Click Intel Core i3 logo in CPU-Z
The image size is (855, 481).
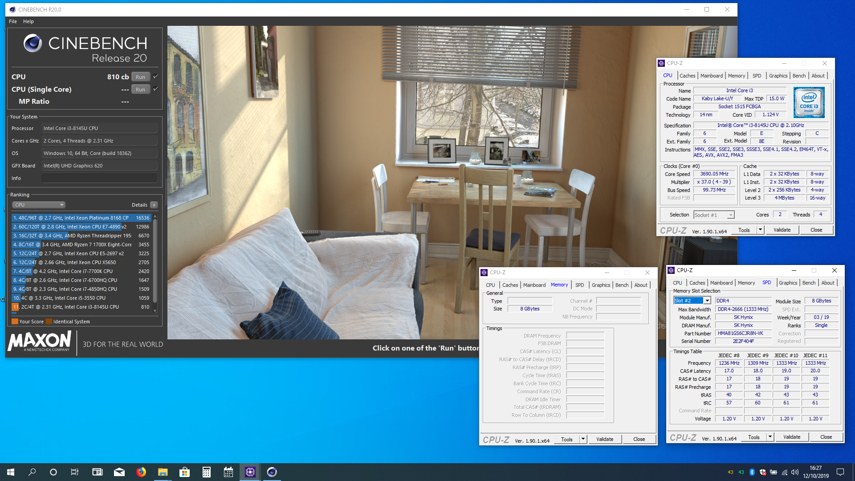tap(809, 102)
